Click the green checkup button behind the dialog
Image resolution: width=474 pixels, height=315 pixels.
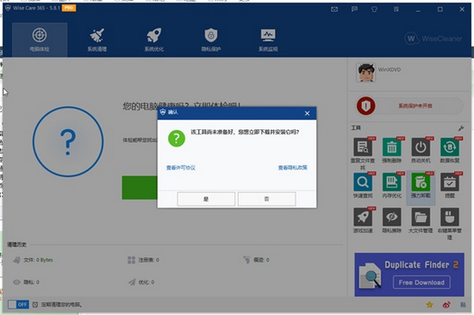tap(140, 188)
